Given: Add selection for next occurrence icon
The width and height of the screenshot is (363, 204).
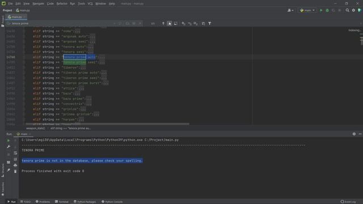Looking at the screenshot, I should pyautogui.click(x=183, y=23).
